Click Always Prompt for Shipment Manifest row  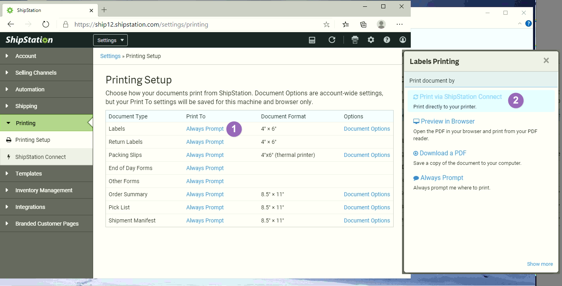[x=205, y=220]
